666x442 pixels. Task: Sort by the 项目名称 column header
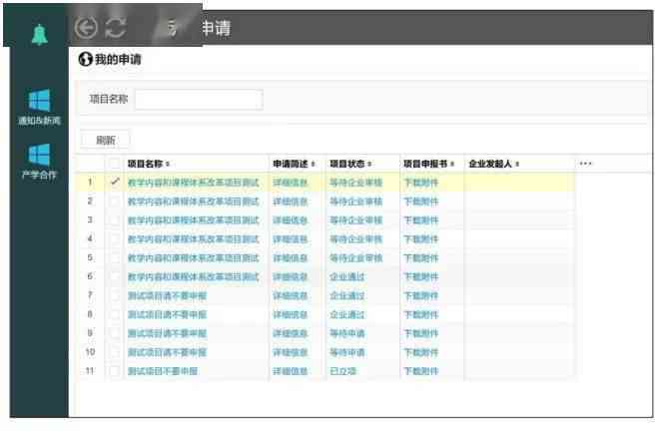(148, 164)
